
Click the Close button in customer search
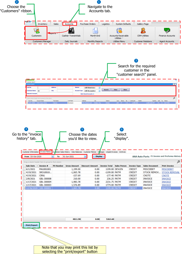point(125,90)
